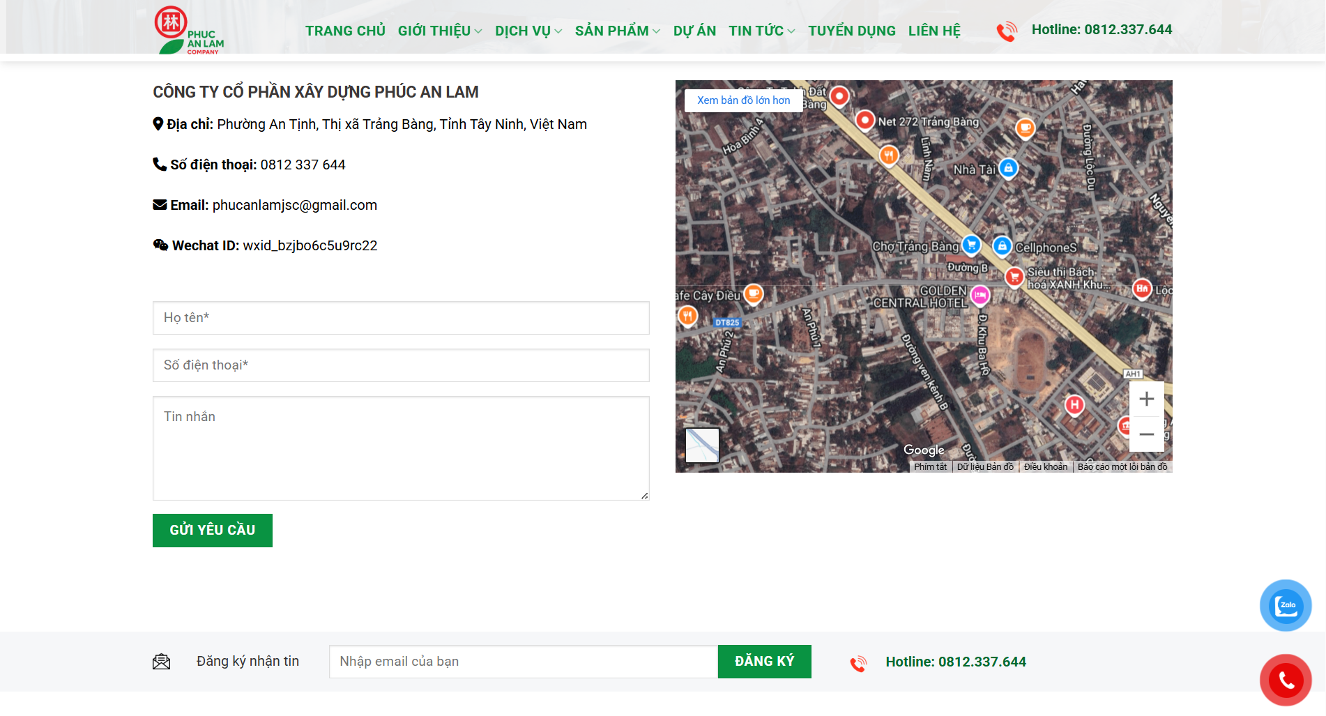
Task: Expand the Sản Phẩm dropdown menu
Action: [617, 31]
